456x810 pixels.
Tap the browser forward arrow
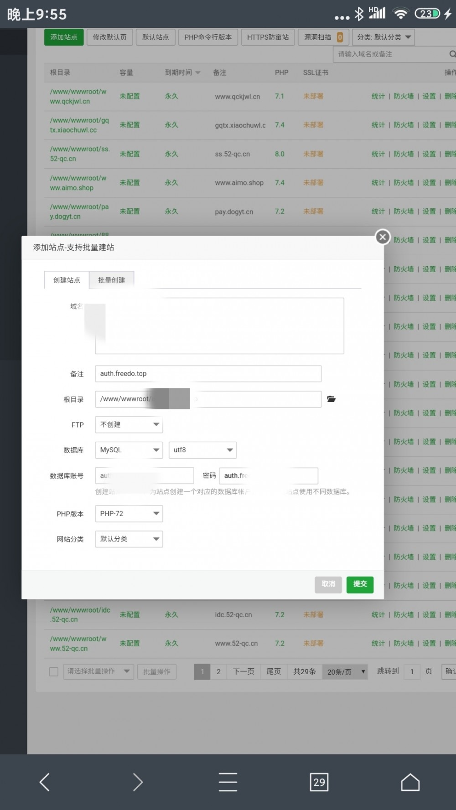click(x=137, y=782)
